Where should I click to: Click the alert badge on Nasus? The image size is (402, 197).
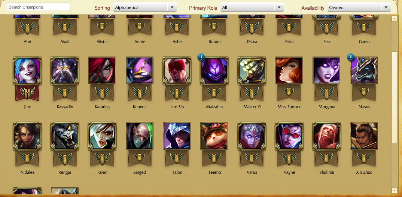point(351,57)
